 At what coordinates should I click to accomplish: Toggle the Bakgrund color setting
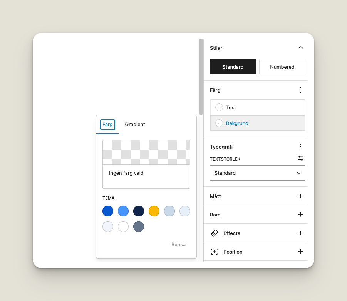point(257,123)
